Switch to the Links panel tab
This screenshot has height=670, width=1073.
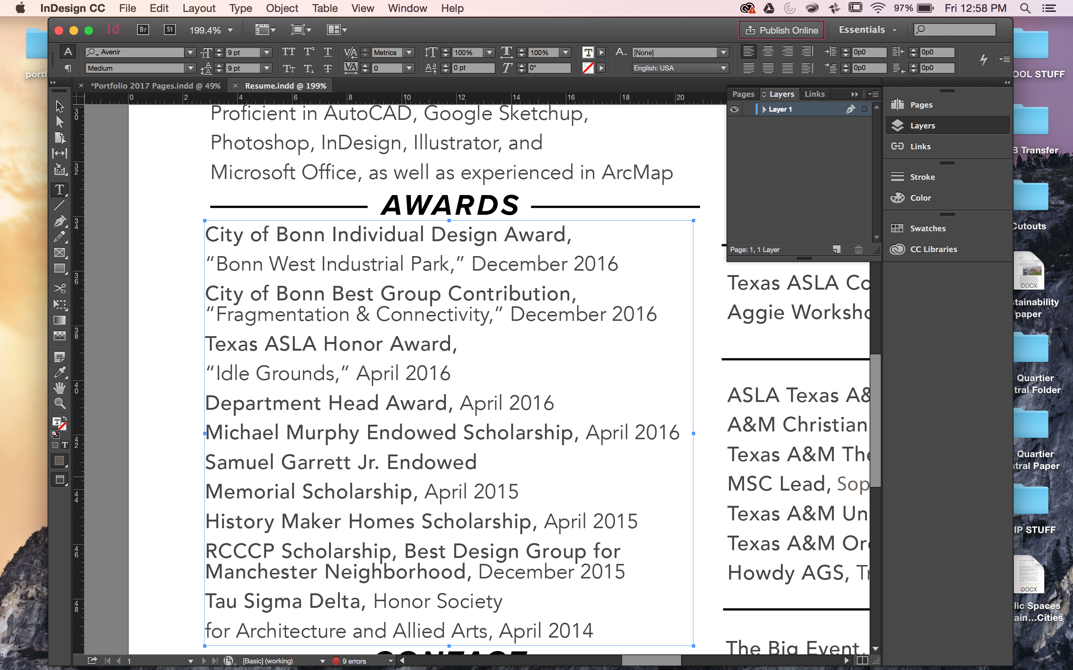814,93
